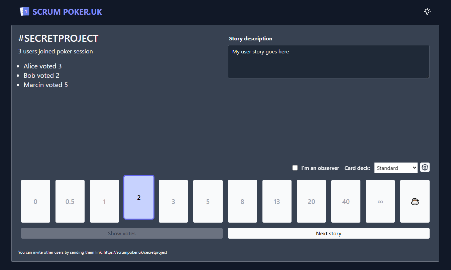Vote with the 0 card
The height and width of the screenshot is (270, 451).
[35, 201]
